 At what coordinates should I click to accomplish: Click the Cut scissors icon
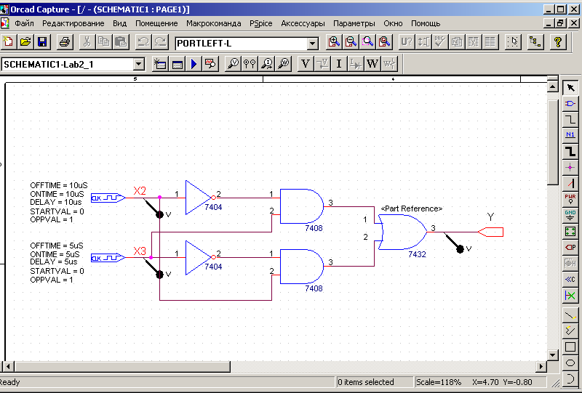pos(87,42)
